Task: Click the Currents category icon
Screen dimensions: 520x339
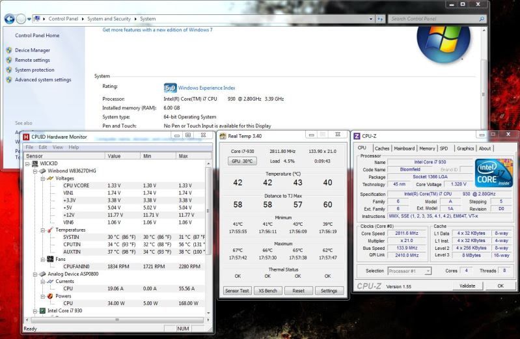Action: 50,281
